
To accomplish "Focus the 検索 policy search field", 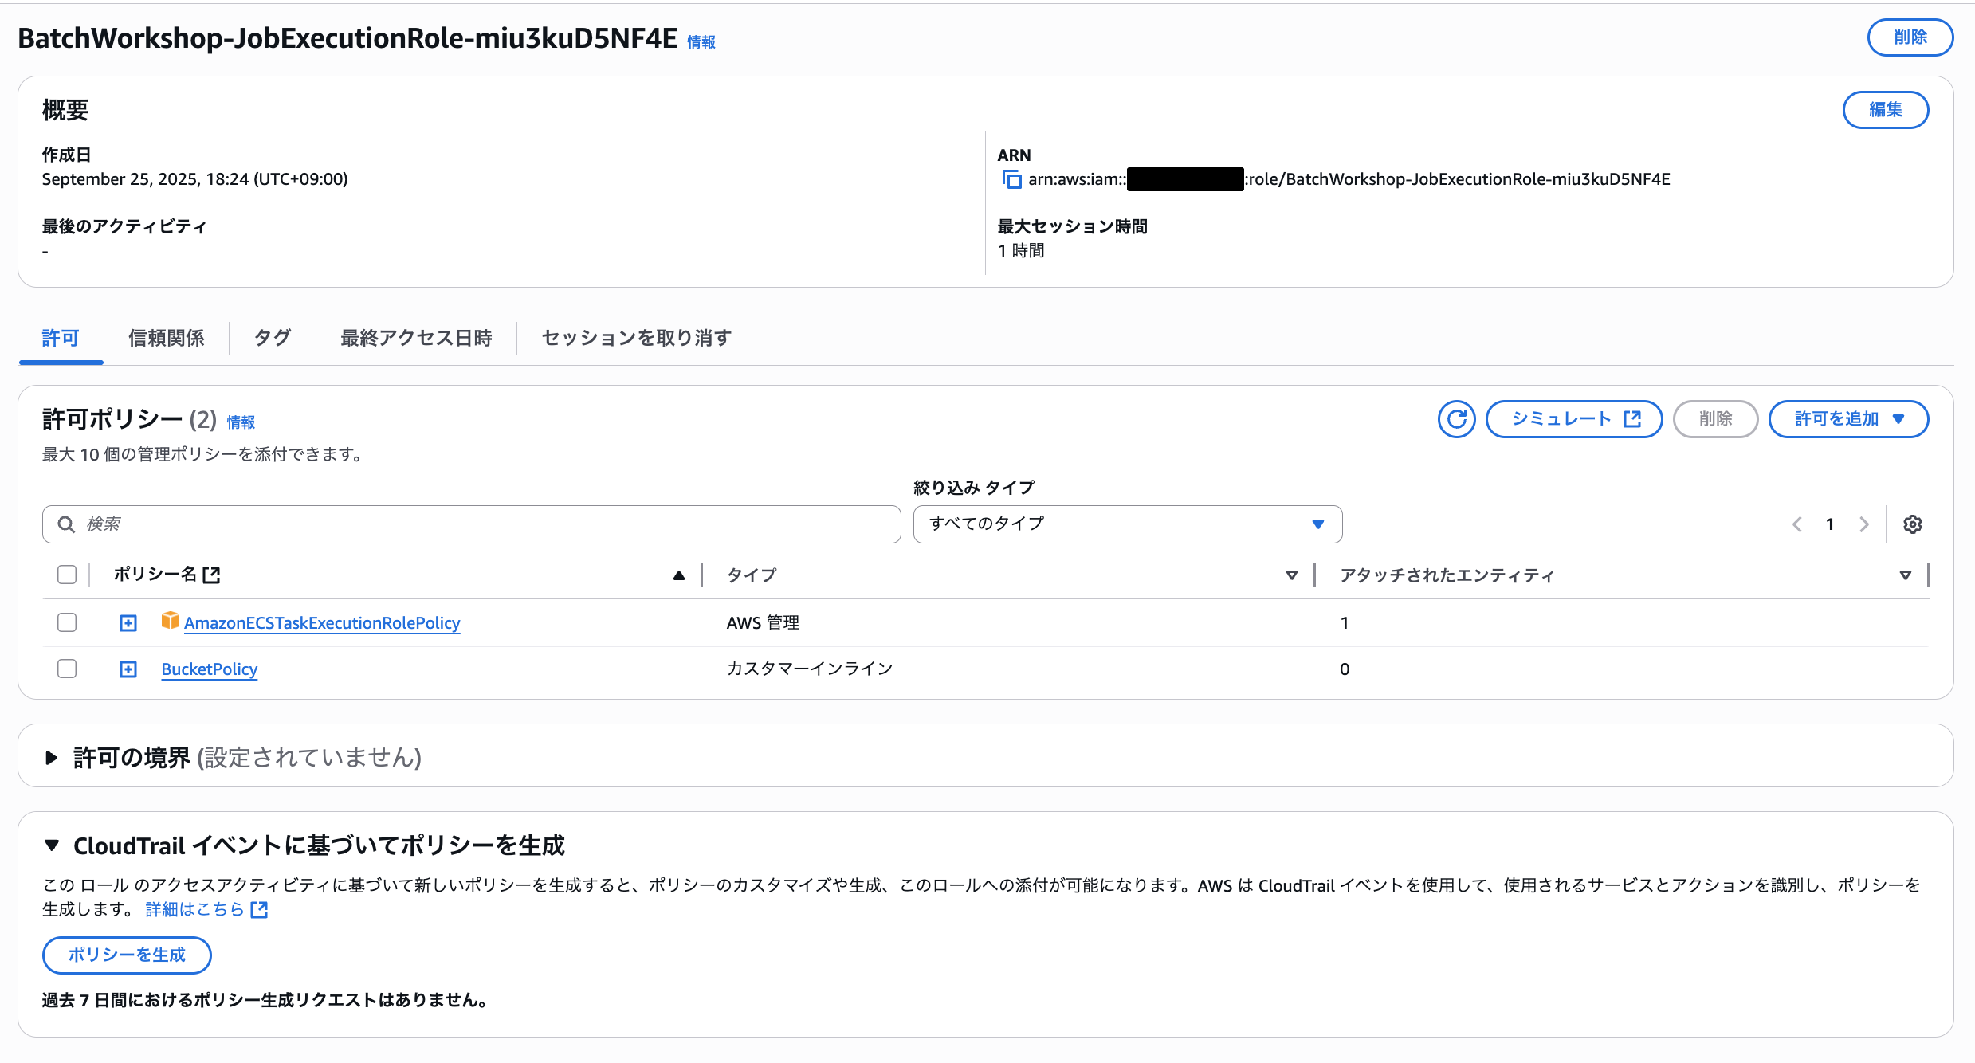I will (472, 524).
